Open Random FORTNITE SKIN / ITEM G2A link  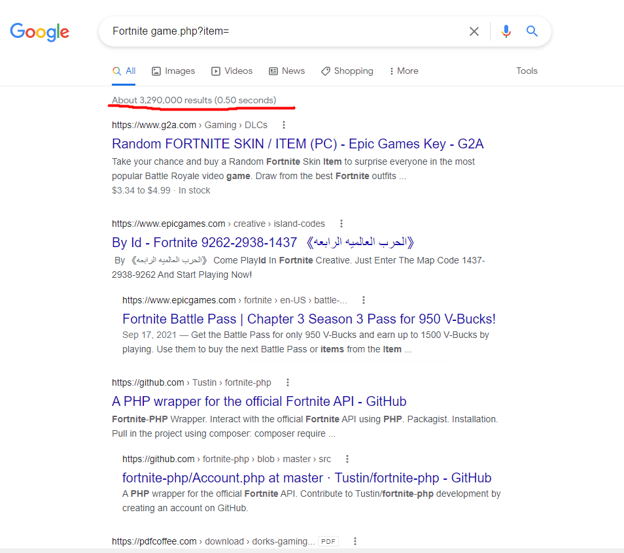(297, 144)
